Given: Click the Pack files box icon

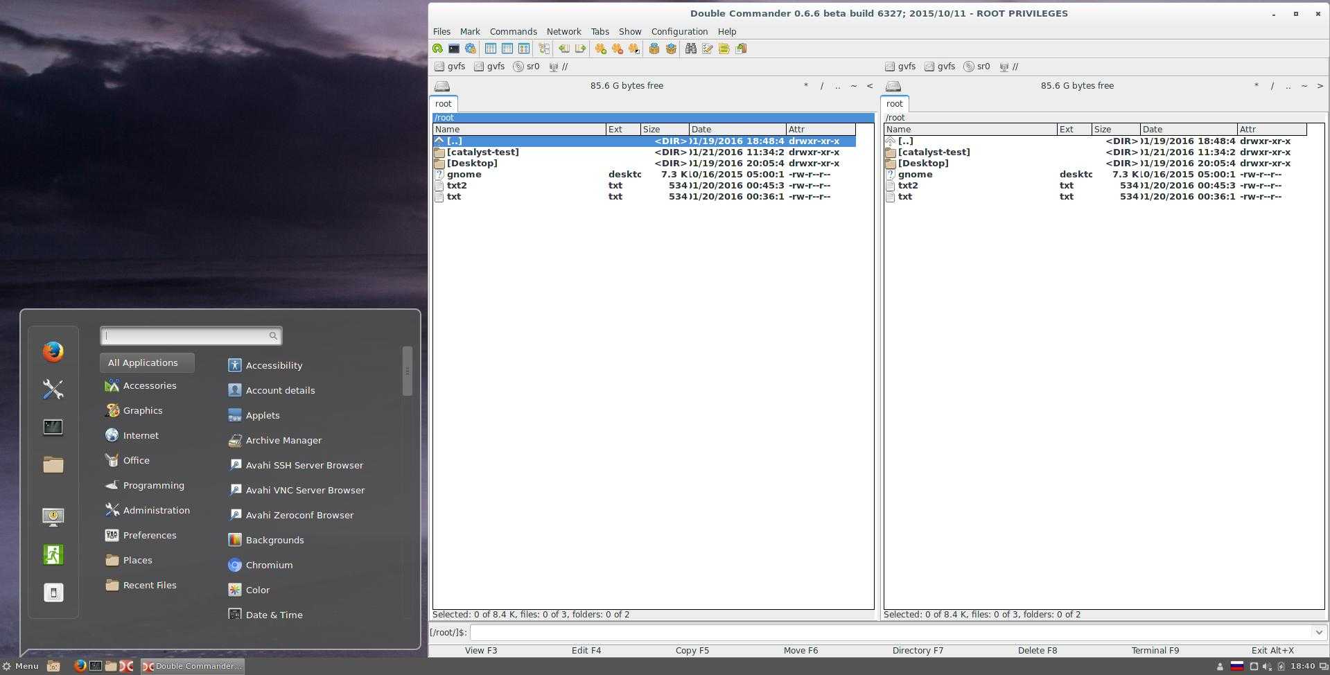Looking at the screenshot, I should [654, 49].
